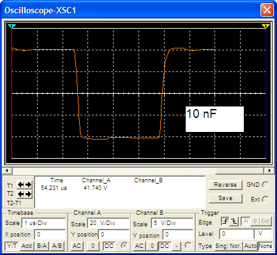This screenshot has width=277, height=255.
Task: Set Channel B coupling to 0
Action: tap(152, 246)
